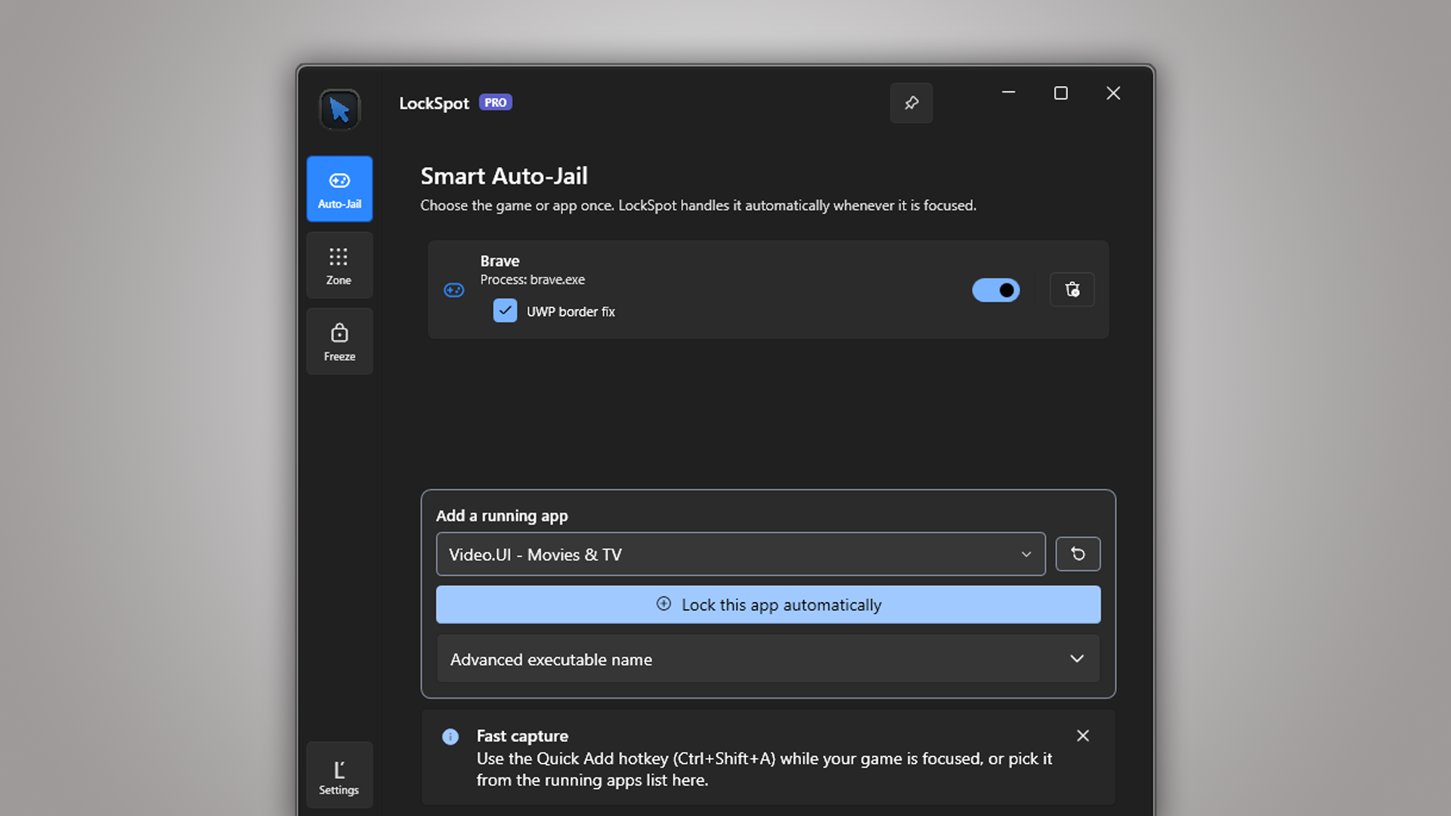This screenshot has height=816, width=1451.
Task: Click the Fast capture info icon
Action: click(450, 737)
